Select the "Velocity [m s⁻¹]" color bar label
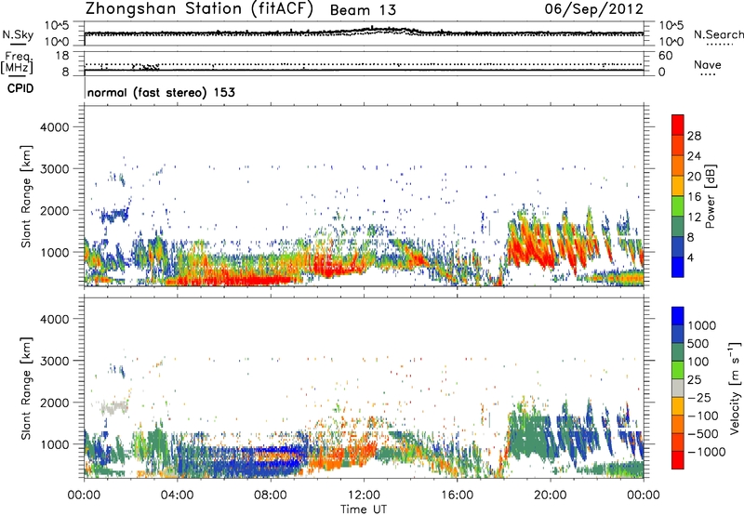 click(x=735, y=388)
